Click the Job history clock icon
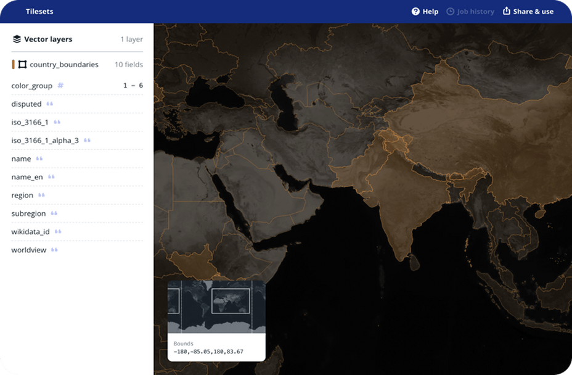Image resolution: width=572 pixels, height=375 pixels. (450, 12)
